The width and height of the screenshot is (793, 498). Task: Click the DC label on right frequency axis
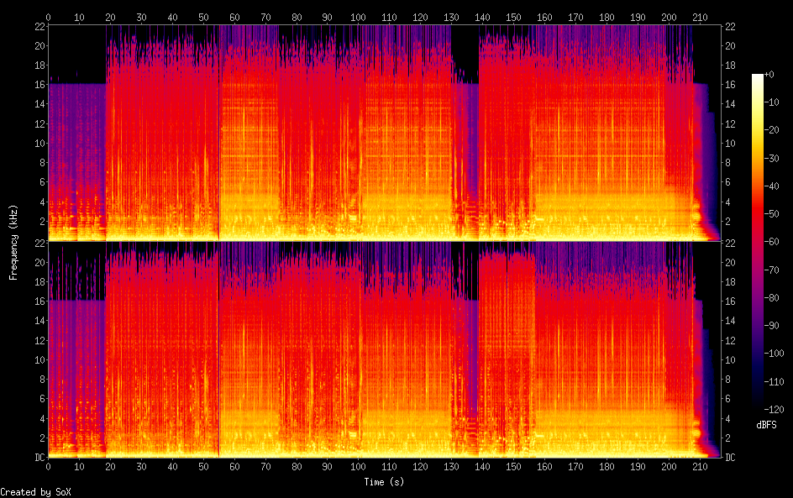pos(730,458)
